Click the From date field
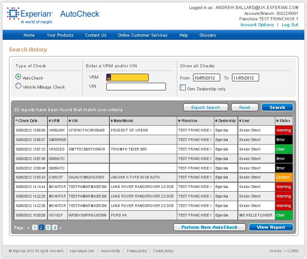The image size is (307, 259). [207, 78]
